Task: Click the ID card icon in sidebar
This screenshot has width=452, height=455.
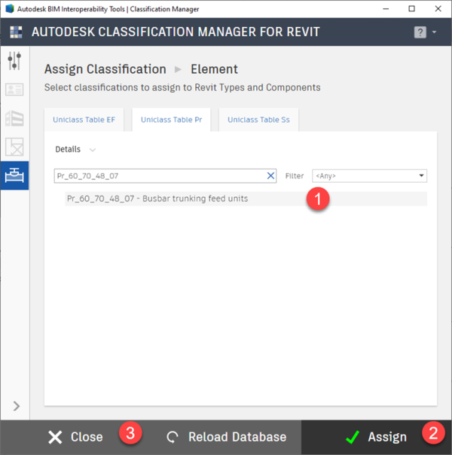Action: coord(14,89)
